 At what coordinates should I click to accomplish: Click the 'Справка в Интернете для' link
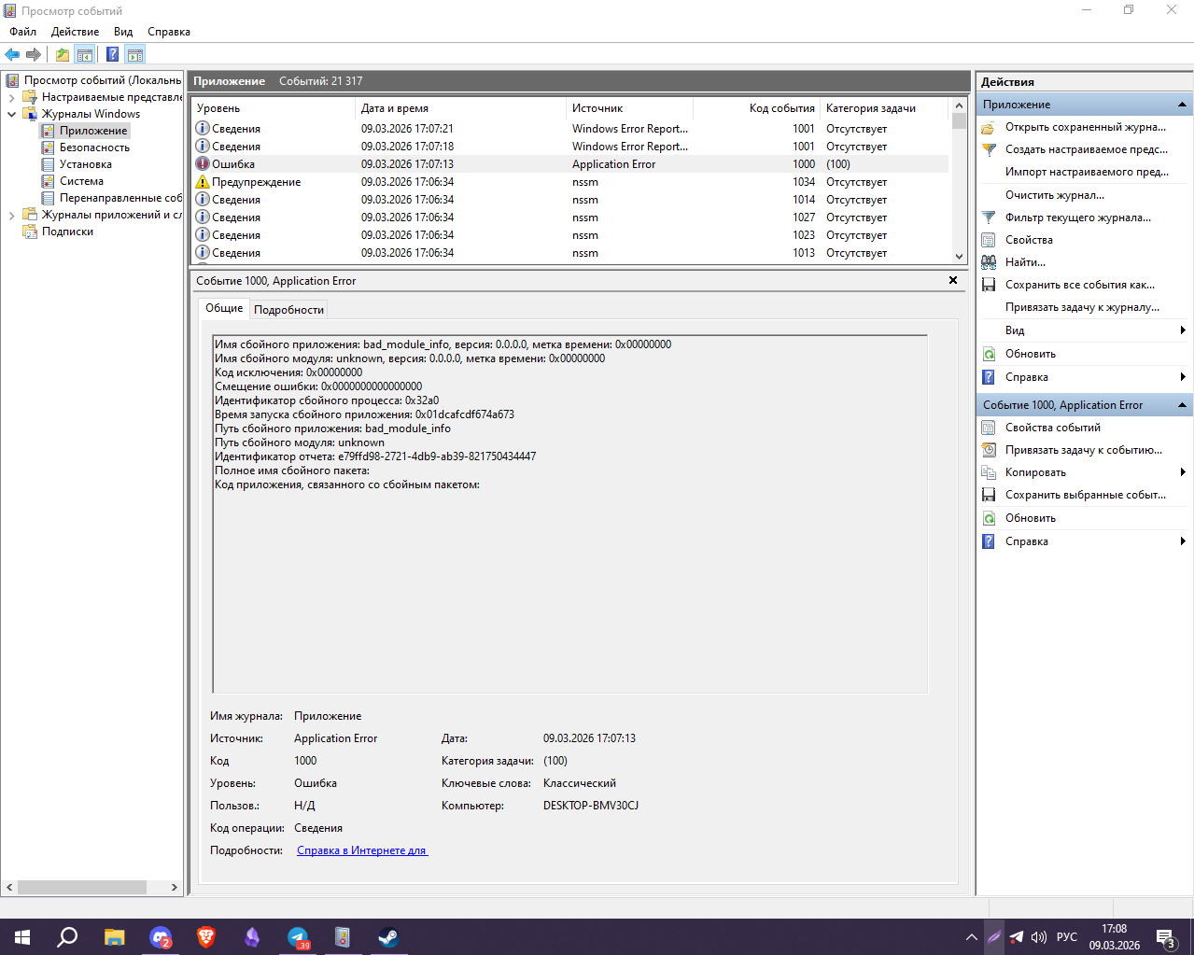361,850
